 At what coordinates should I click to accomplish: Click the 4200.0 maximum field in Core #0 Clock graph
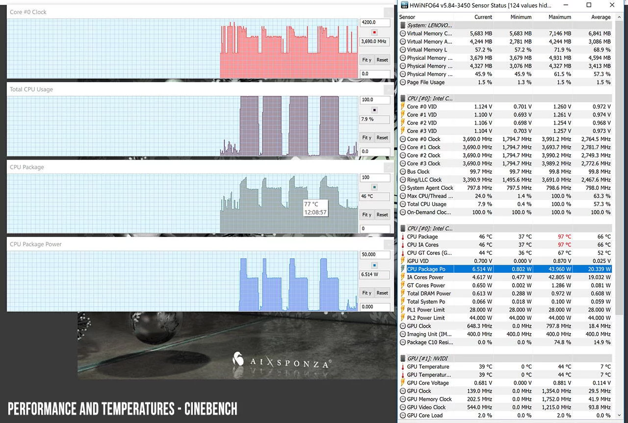pyautogui.click(x=375, y=22)
